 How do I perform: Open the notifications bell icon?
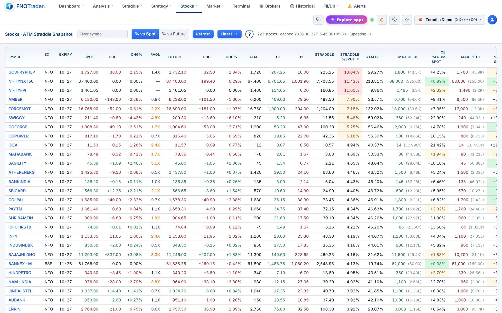[x=382, y=20]
